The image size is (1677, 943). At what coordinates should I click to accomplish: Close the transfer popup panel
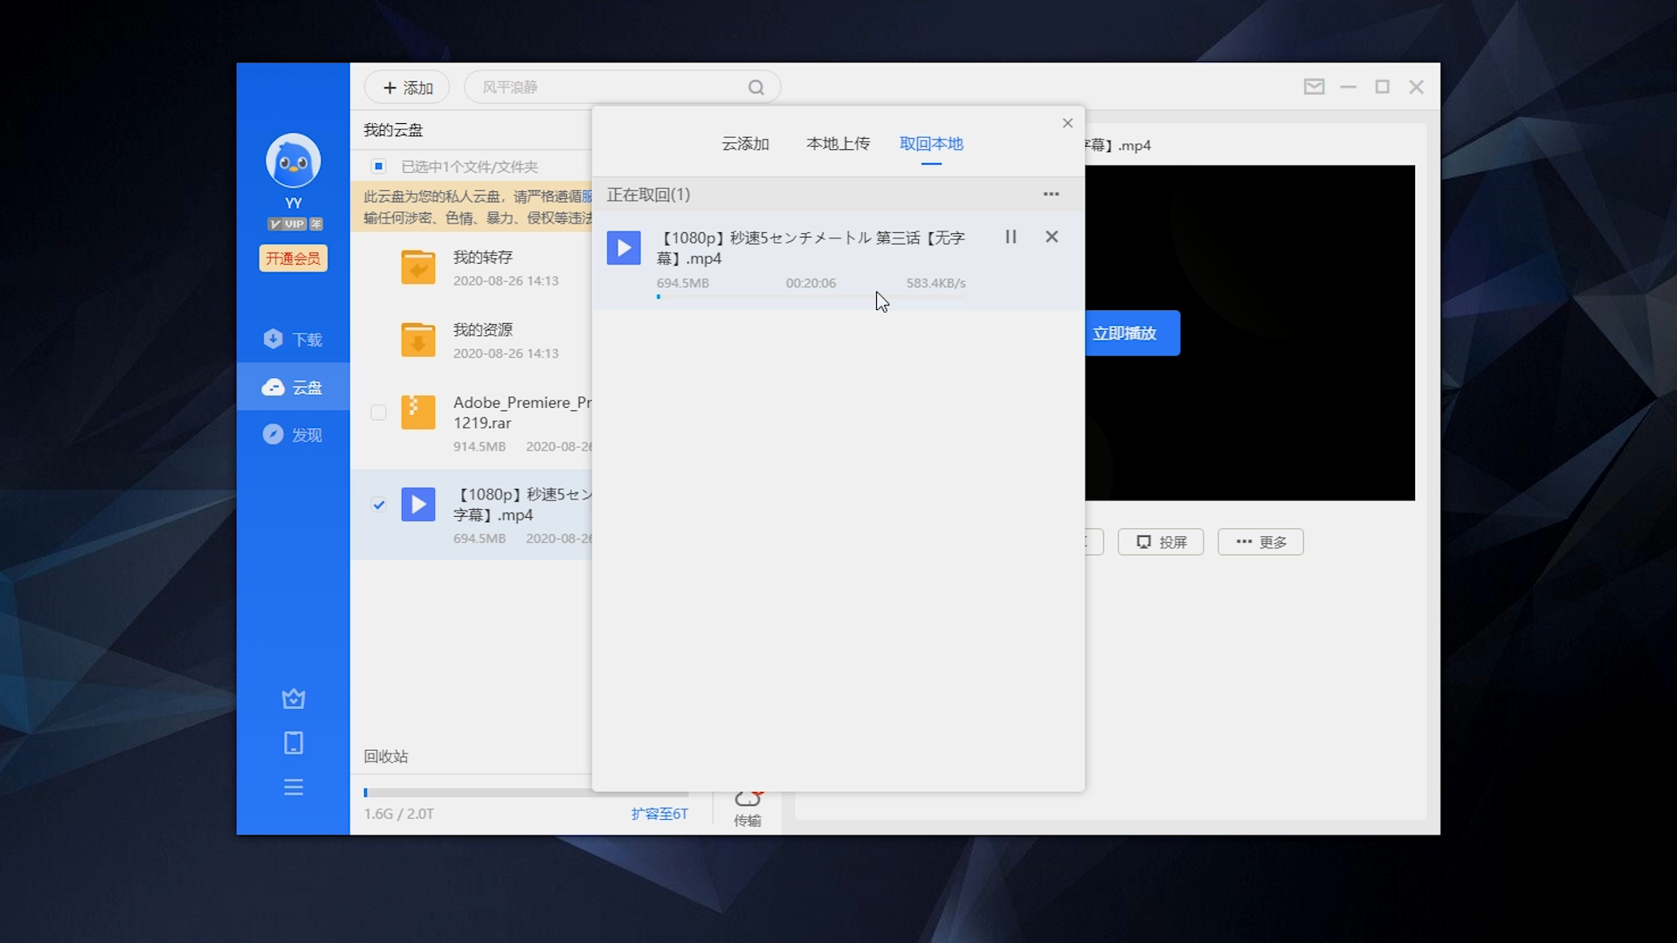(1067, 123)
